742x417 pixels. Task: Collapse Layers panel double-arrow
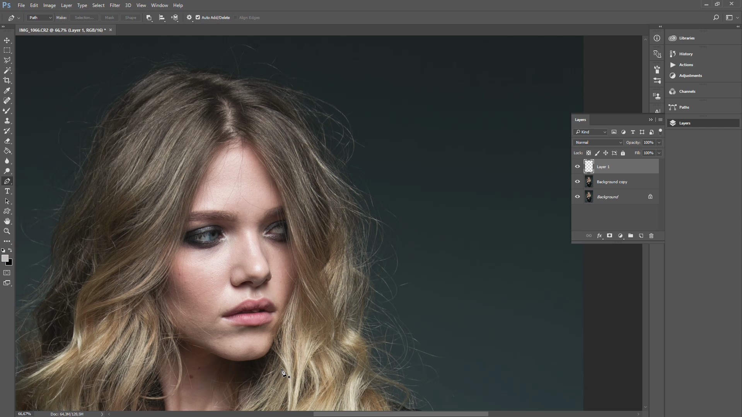click(651, 120)
